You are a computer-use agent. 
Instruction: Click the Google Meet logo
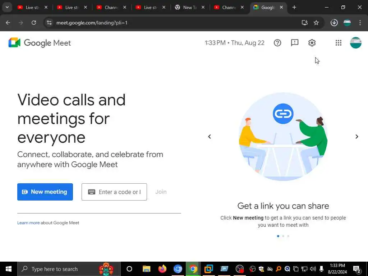pos(40,43)
